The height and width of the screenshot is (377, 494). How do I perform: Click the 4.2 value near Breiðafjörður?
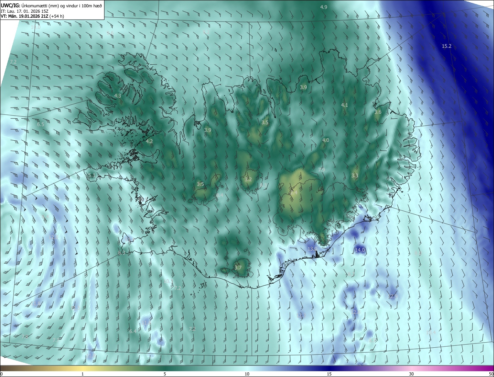click(x=149, y=141)
